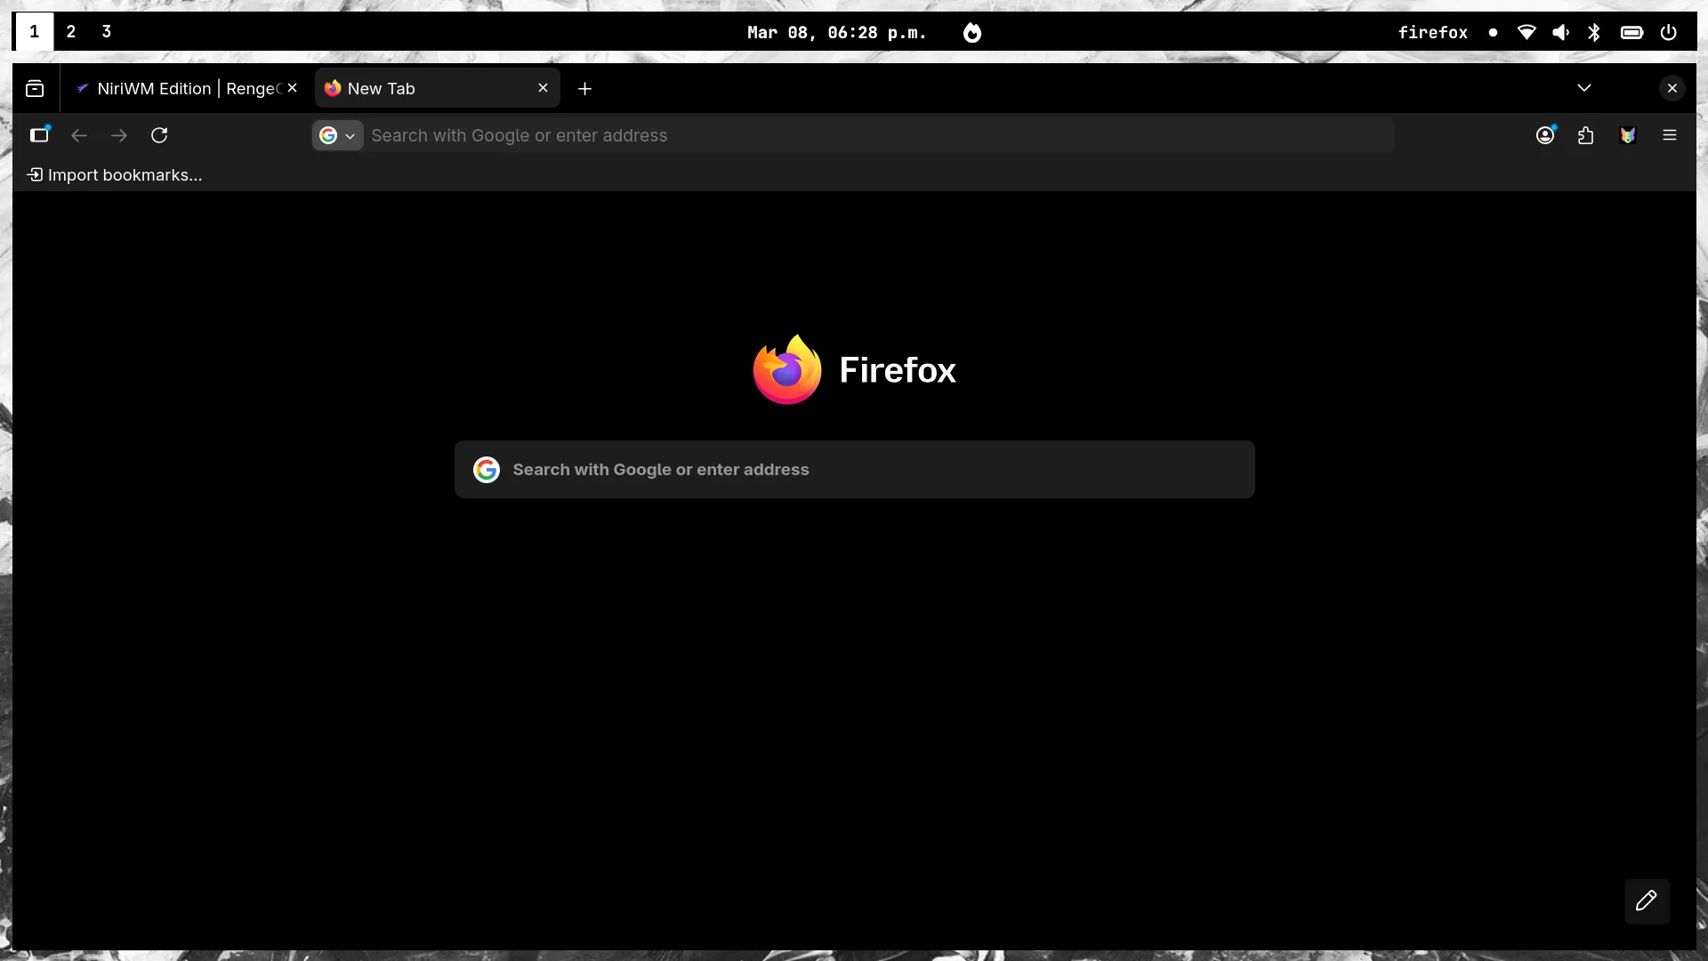Click Import bookmarks link

click(115, 175)
